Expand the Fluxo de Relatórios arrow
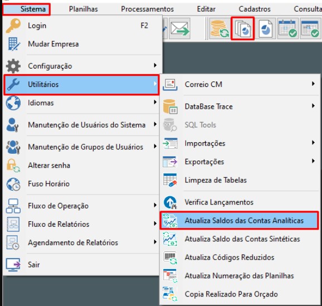The height and width of the screenshot is (306, 322). pos(155,224)
